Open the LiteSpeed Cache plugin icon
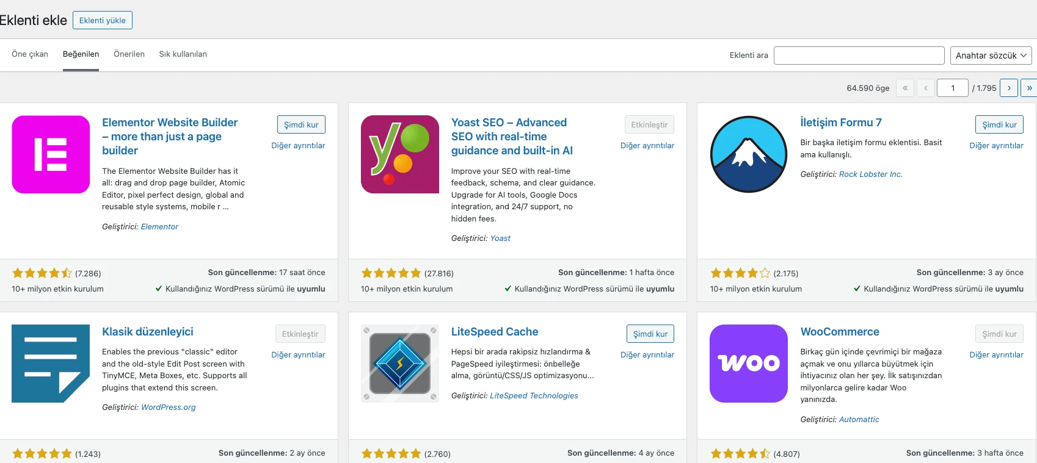 [400, 364]
